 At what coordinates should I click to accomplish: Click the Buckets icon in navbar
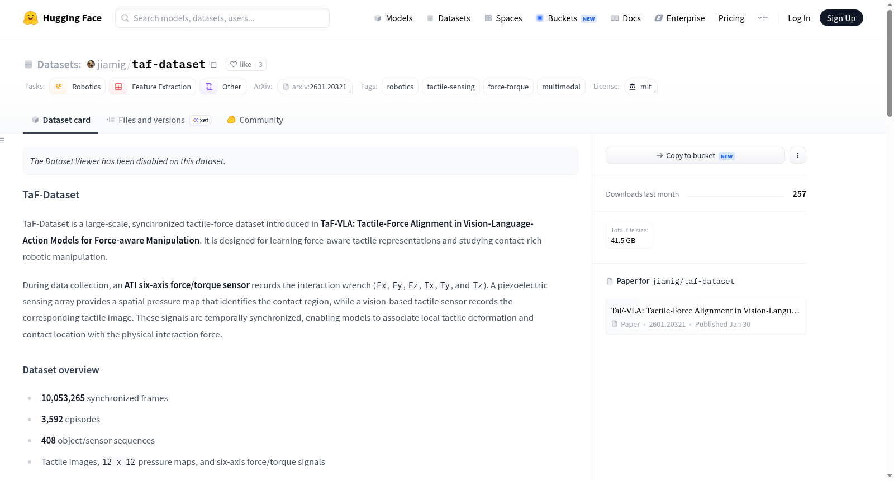coord(540,18)
